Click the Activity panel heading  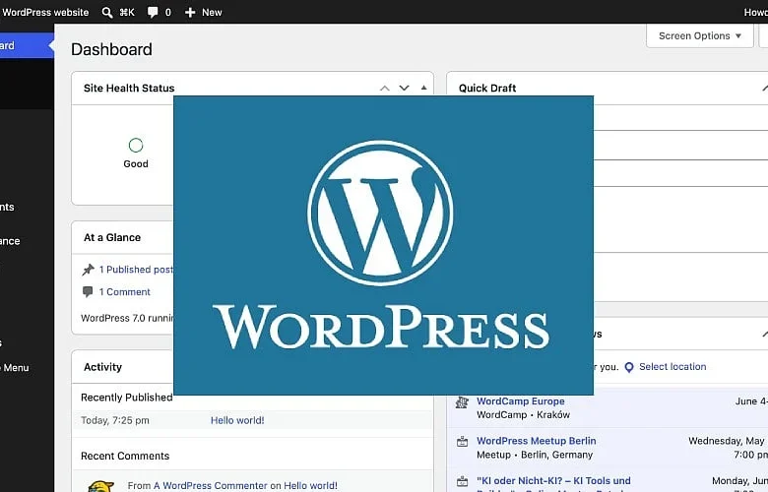pos(102,367)
